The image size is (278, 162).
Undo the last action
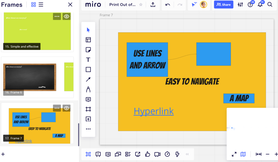pos(168,5)
